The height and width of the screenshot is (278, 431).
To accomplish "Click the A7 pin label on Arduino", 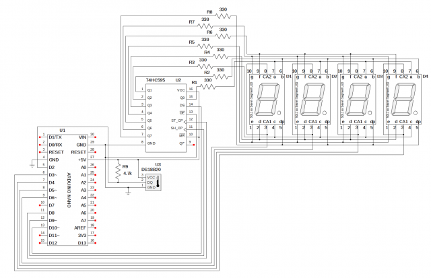I will 84,220.
